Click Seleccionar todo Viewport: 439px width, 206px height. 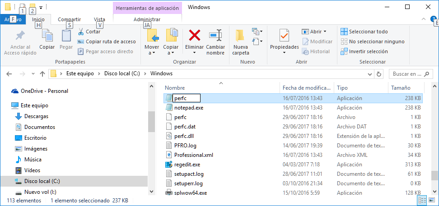(x=364, y=32)
